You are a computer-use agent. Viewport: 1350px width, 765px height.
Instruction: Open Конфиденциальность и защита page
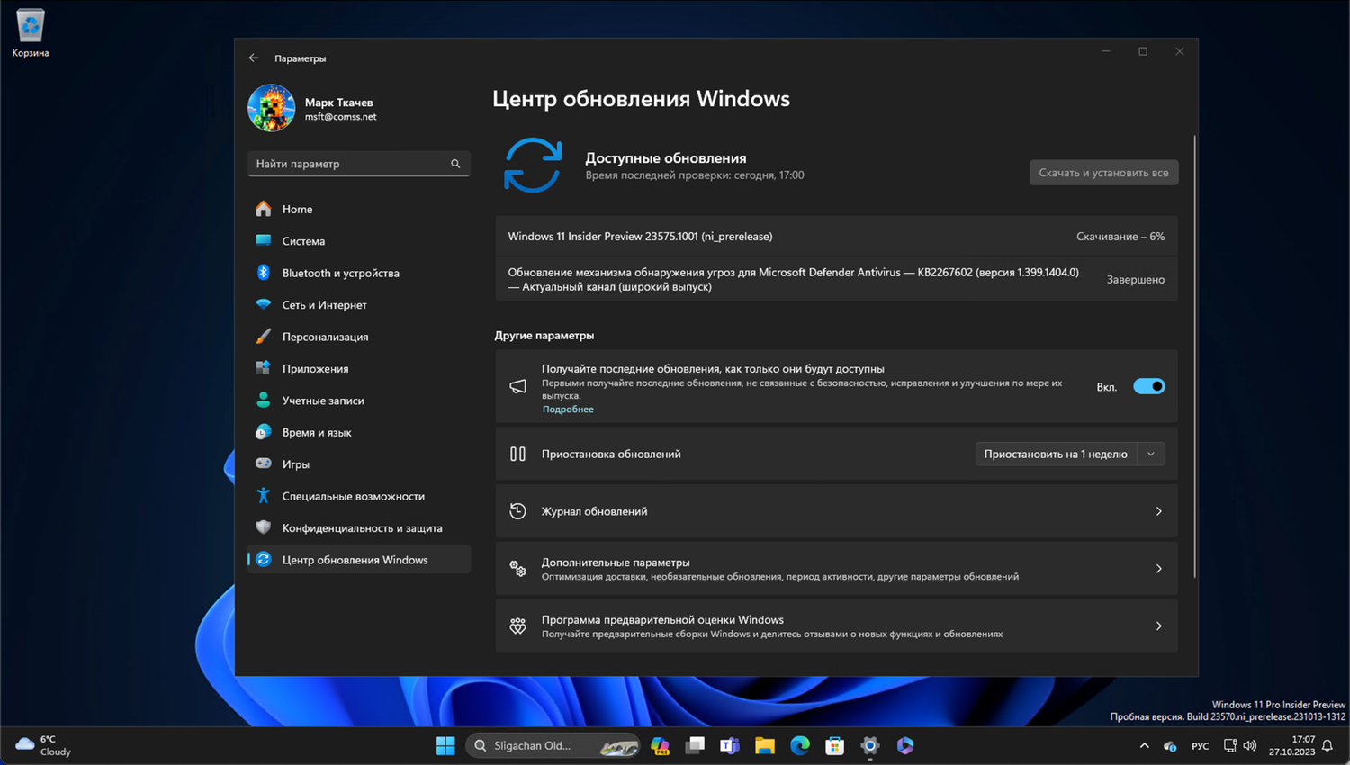point(362,527)
